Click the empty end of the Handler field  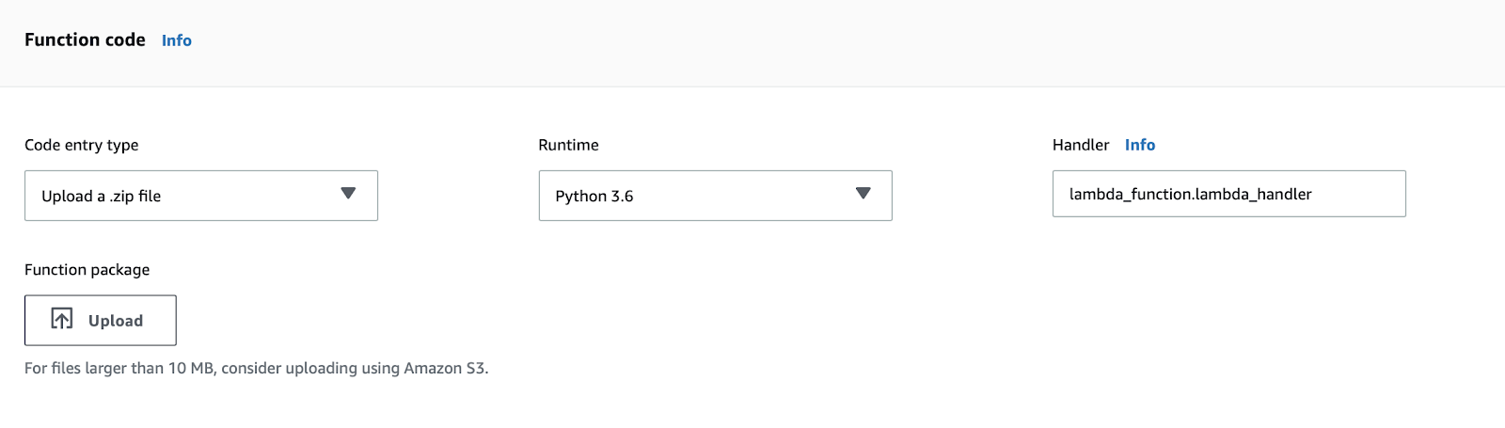coord(1359,194)
